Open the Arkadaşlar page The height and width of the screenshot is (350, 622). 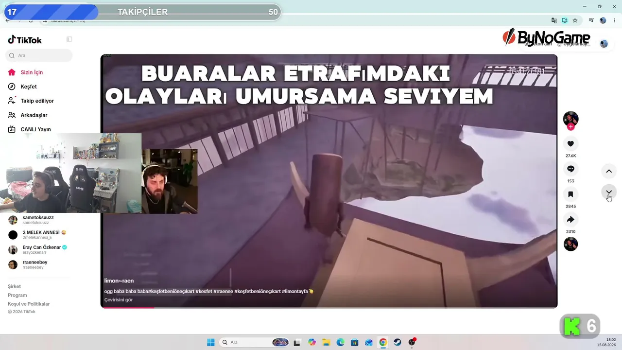coord(34,115)
